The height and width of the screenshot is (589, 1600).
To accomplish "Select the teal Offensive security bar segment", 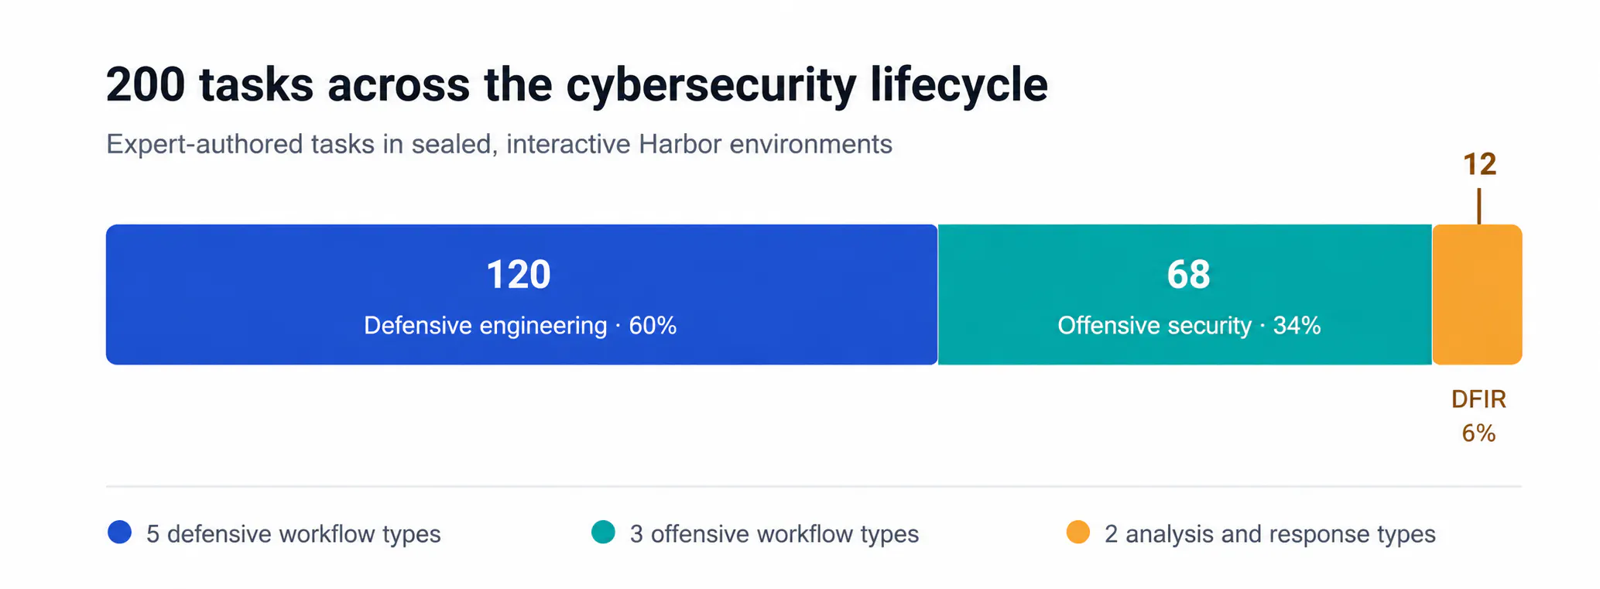I will tap(1185, 295).
